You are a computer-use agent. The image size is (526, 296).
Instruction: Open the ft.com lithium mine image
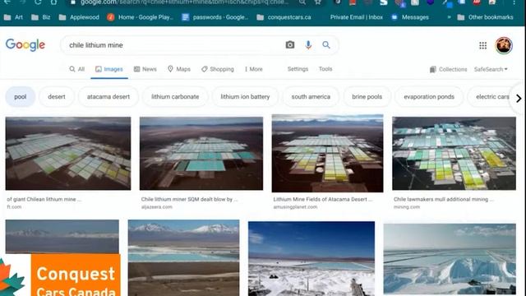pyautogui.click(x=68, y=154)
